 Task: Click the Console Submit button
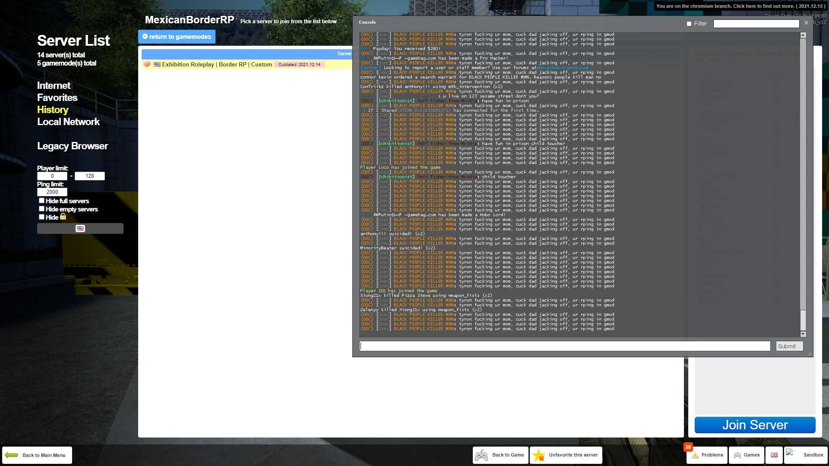[789, 346]
